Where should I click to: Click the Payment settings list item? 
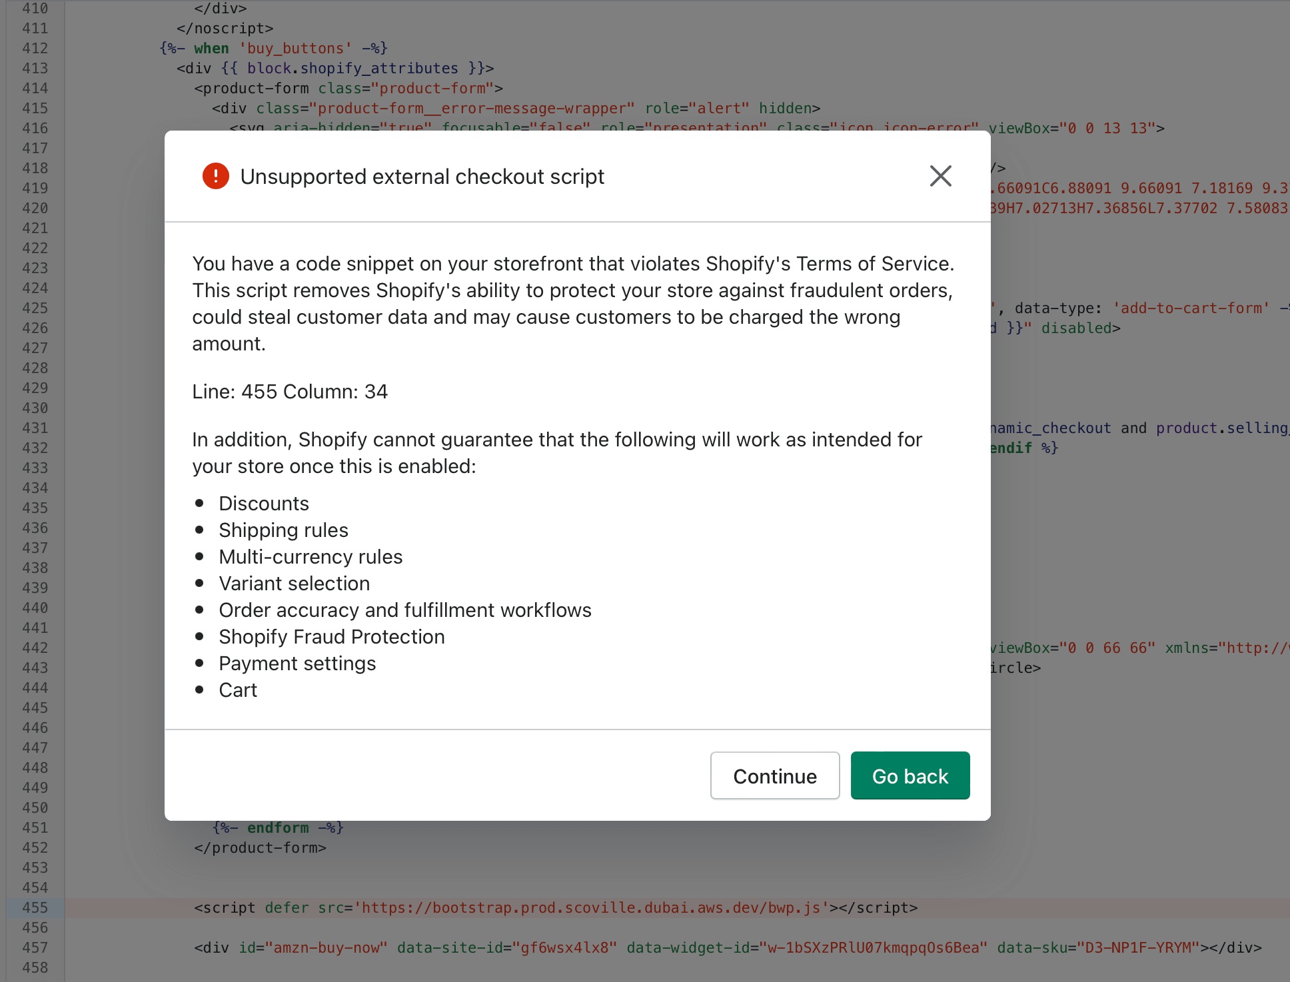coord(297,664)
